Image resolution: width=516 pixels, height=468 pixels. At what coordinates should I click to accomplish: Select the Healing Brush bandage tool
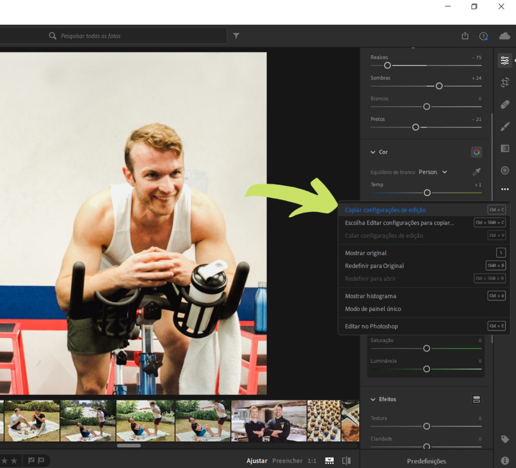(x=504, y=104)
